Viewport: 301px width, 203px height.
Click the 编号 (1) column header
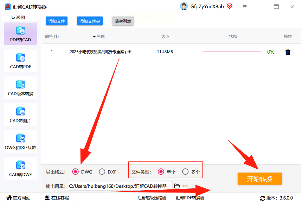(x=52, y=36)
